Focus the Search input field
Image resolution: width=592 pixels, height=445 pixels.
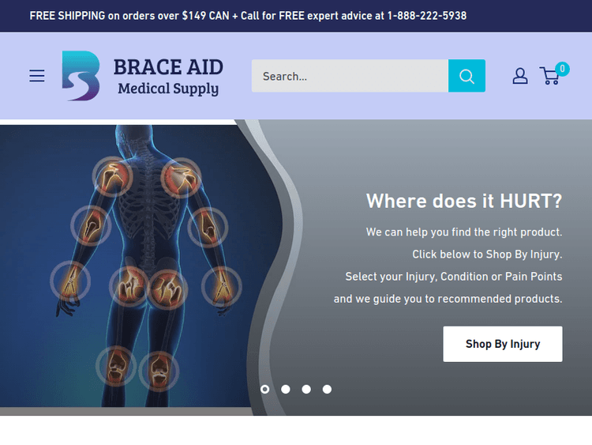[350, 76]
